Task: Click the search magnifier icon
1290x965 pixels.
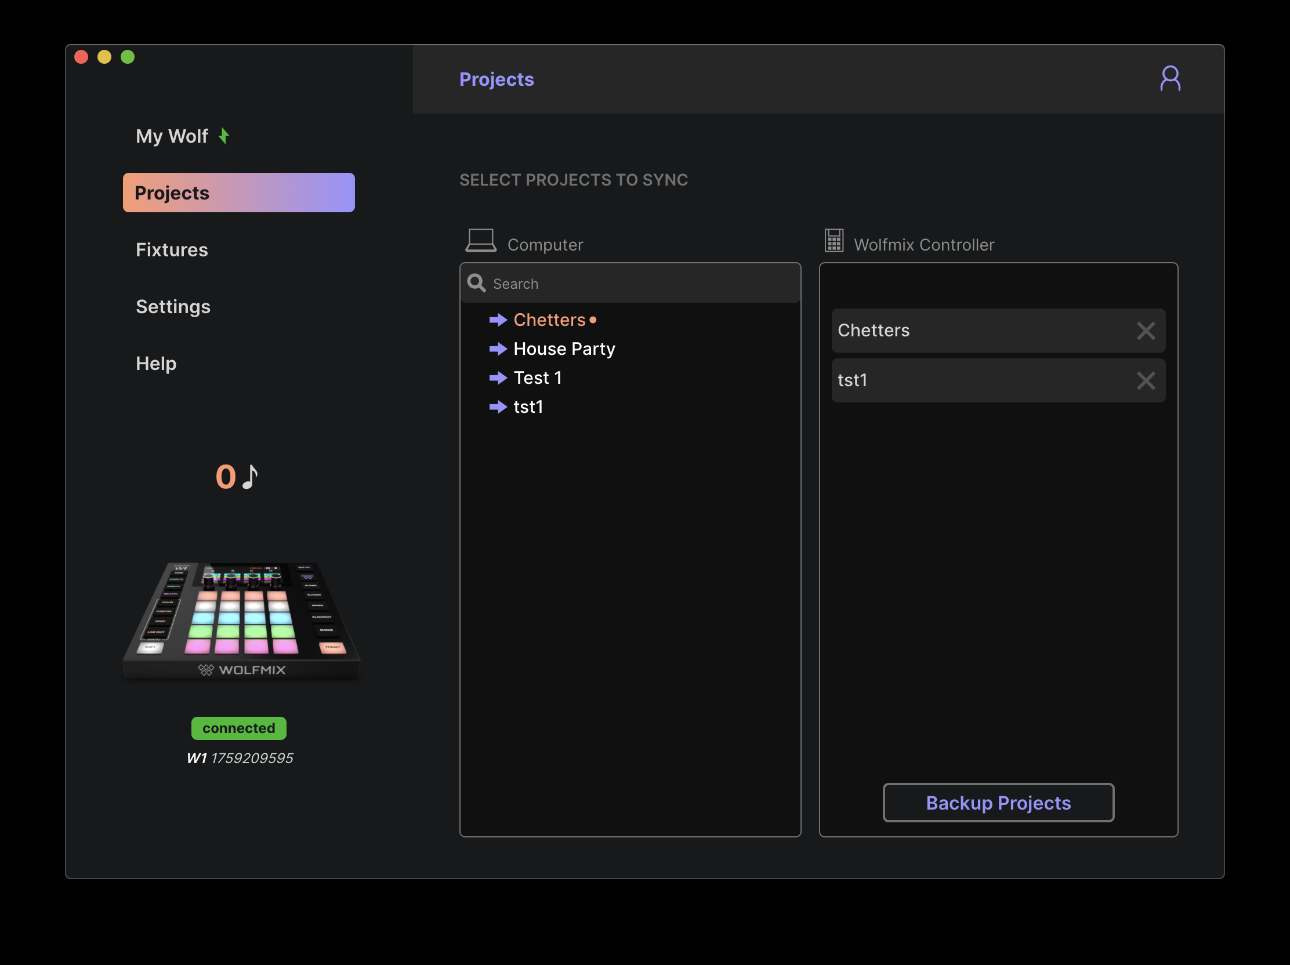Action: coord(476,284)
